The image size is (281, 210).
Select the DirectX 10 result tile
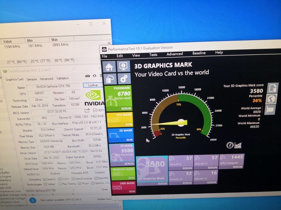(x=181, y=177)
